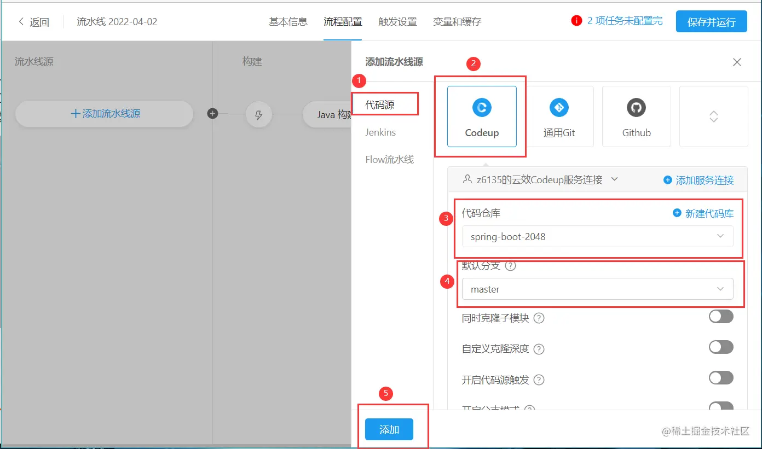Select the Codeup source card
This screenshot has width=762, height=449.
click(482, 116)
